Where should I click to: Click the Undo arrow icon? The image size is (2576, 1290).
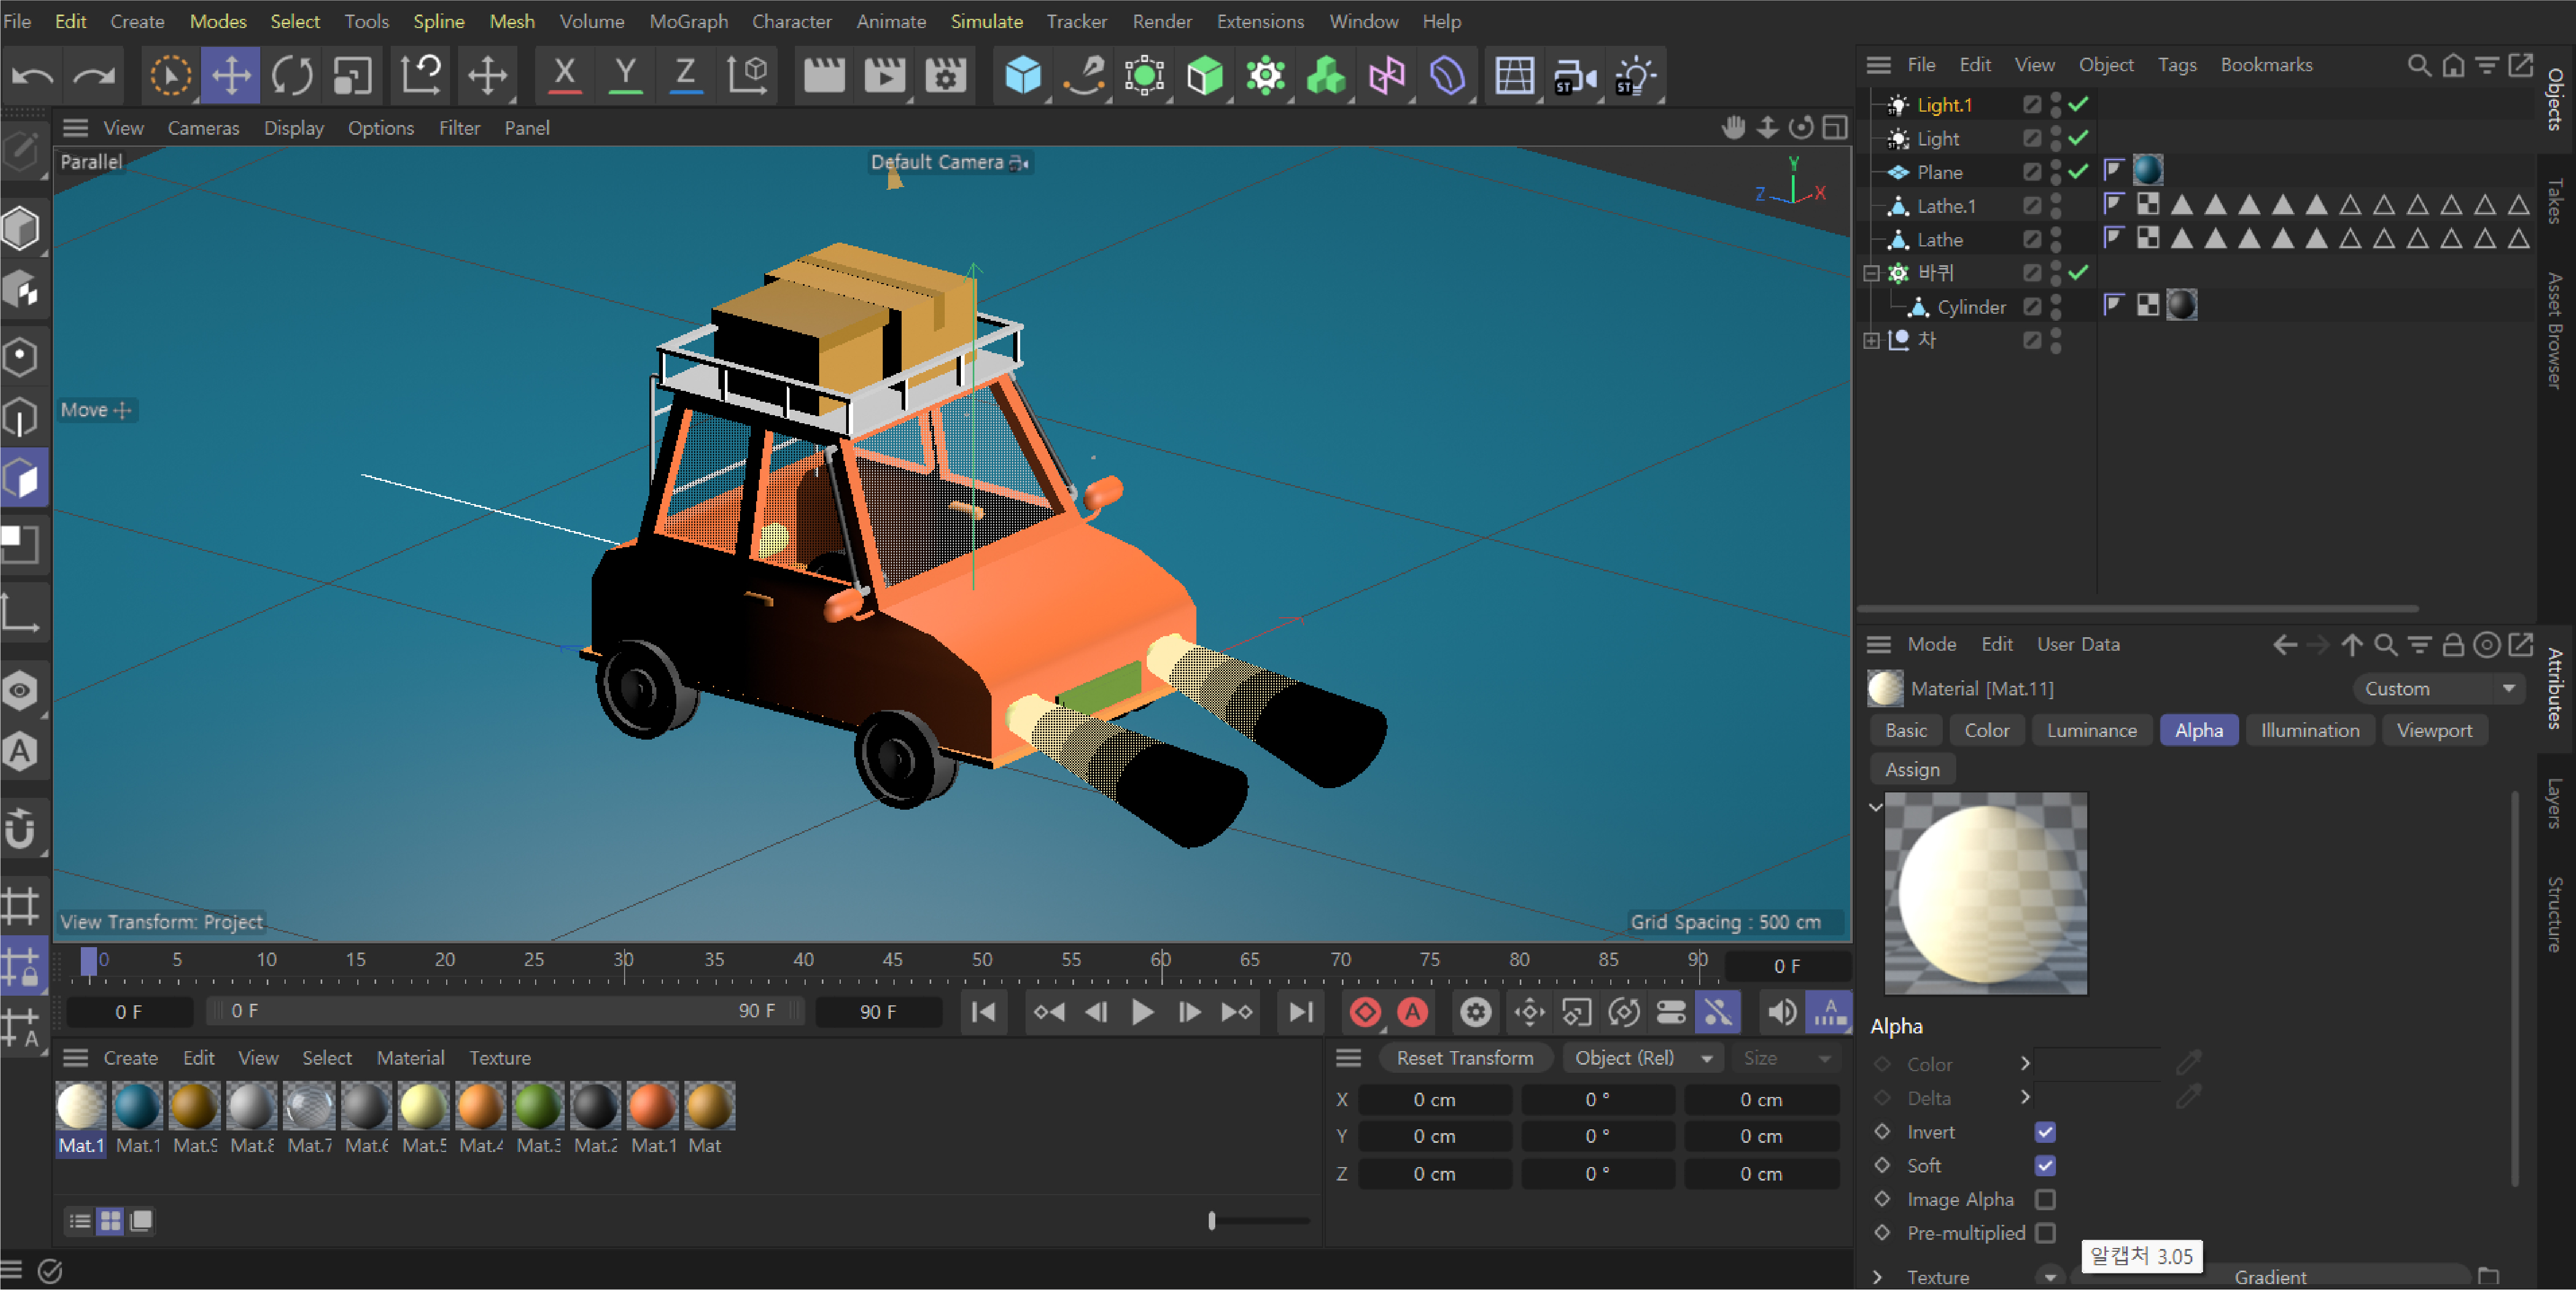(32, 75)
